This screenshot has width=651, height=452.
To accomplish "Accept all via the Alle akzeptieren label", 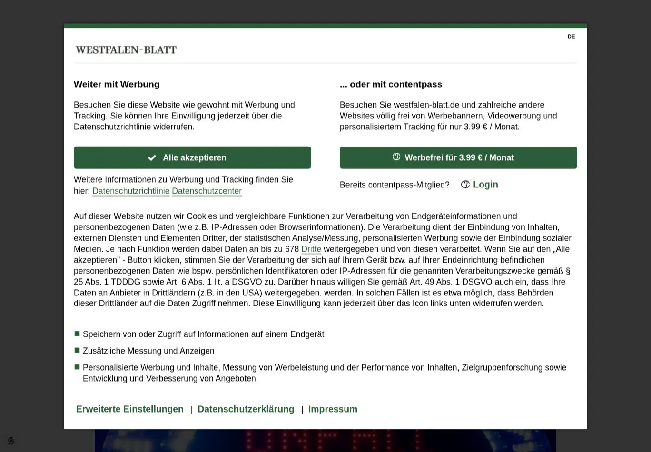I will [x=195, y=158].
